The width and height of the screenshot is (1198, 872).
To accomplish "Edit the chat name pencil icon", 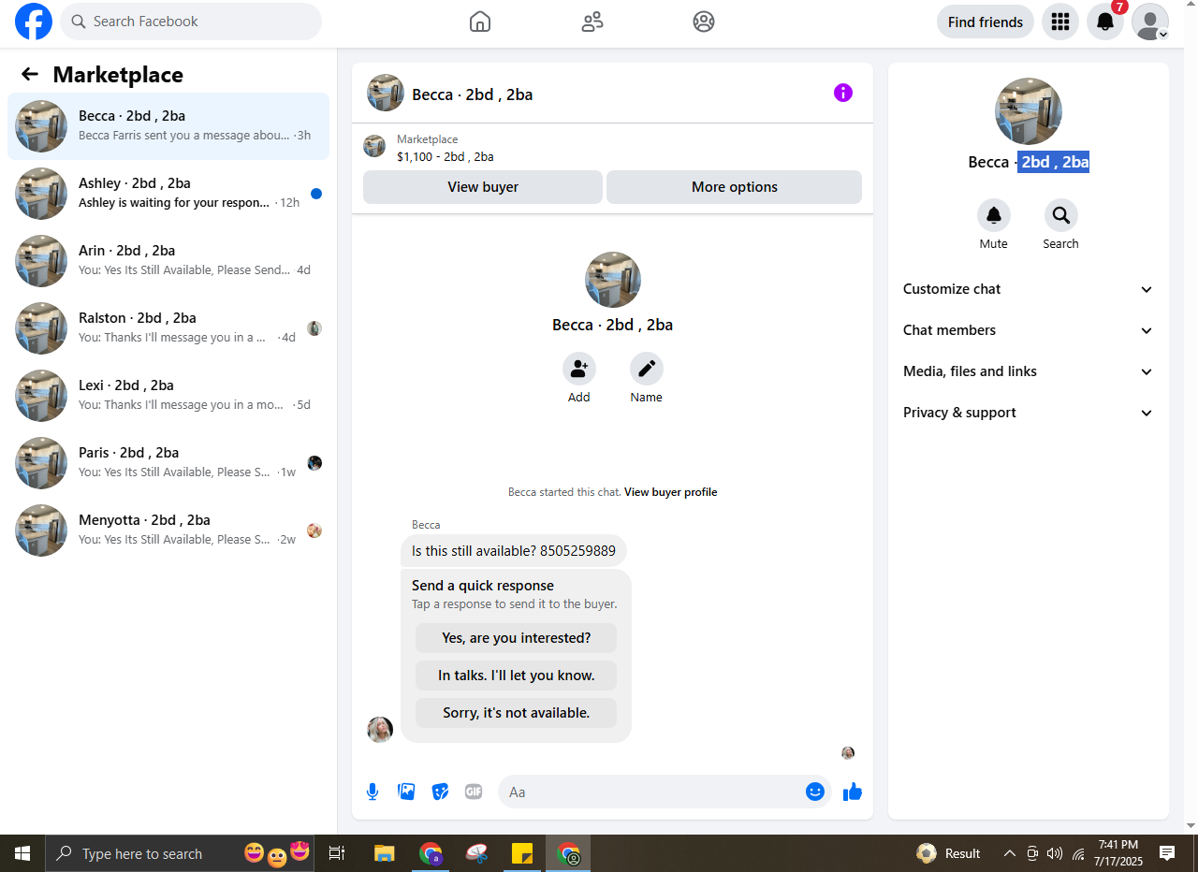I will click(x=647, y=369).
